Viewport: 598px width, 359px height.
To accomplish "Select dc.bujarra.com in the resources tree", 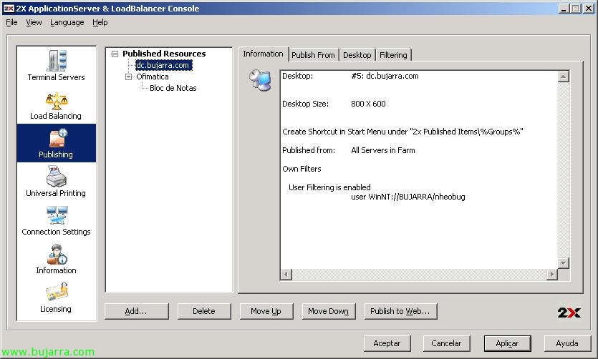I will tap(163, 65).
